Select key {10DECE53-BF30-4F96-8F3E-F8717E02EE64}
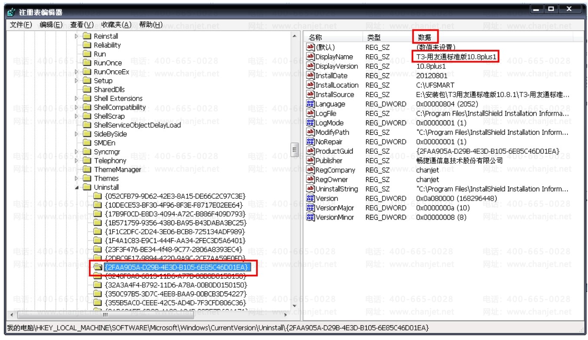Viewport: 588px width, 340px height. (174, 205)
